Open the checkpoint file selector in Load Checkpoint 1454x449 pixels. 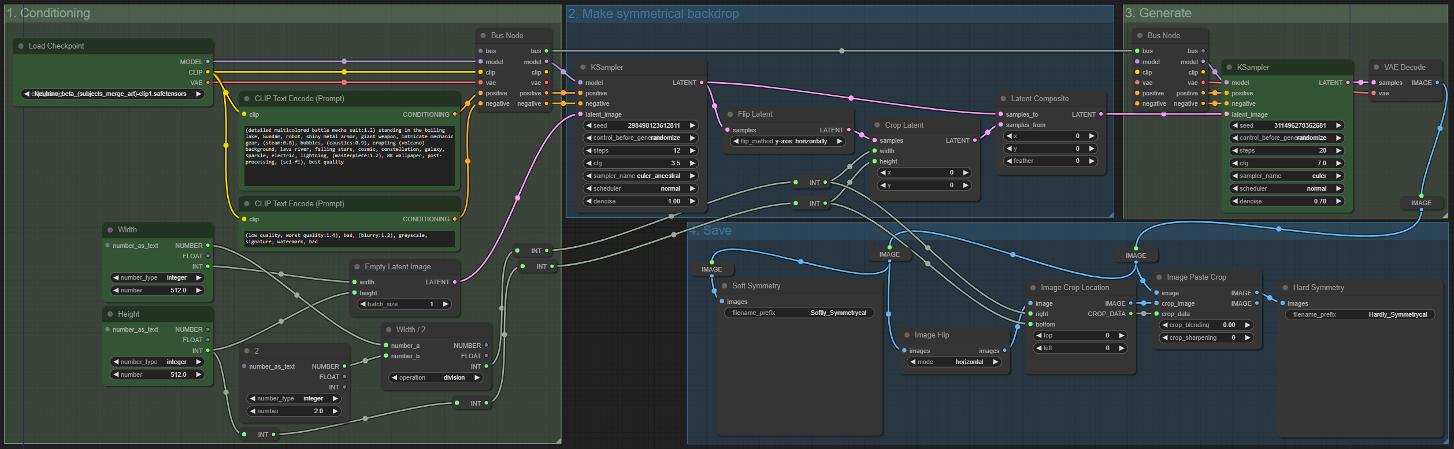click(x=113, y=94)
